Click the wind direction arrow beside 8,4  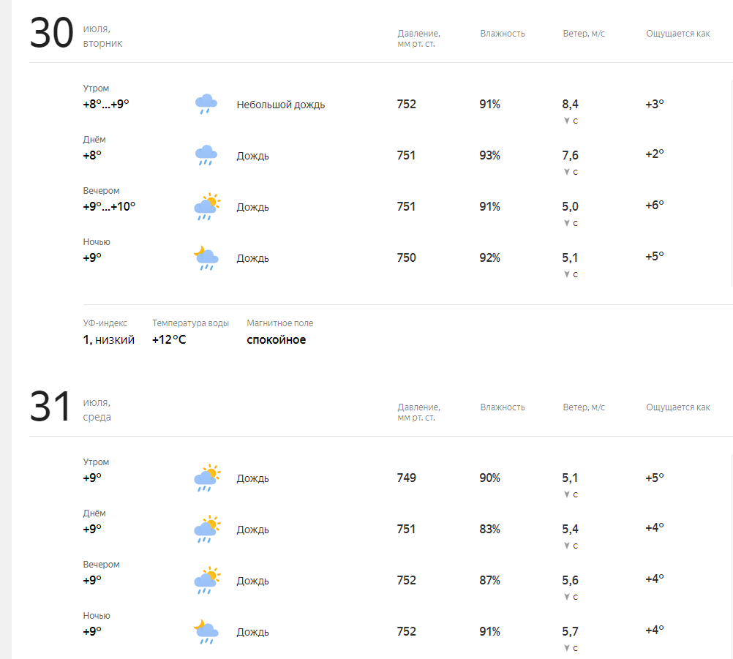(567, 121)
